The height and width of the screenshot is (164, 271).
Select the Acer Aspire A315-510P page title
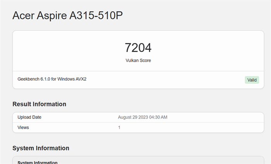tap(68, 16)
